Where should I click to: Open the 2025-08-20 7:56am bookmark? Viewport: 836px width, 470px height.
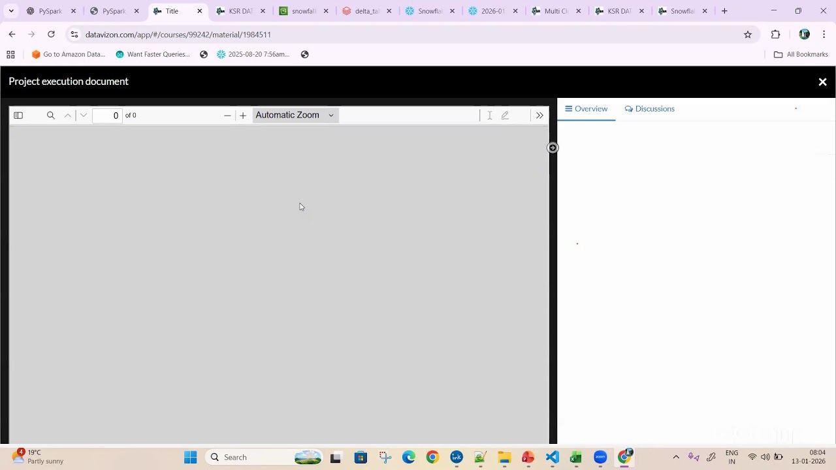click(x=253, y=55)
